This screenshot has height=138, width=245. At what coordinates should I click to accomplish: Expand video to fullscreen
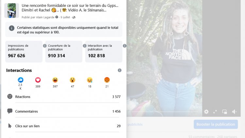point(215,112)
